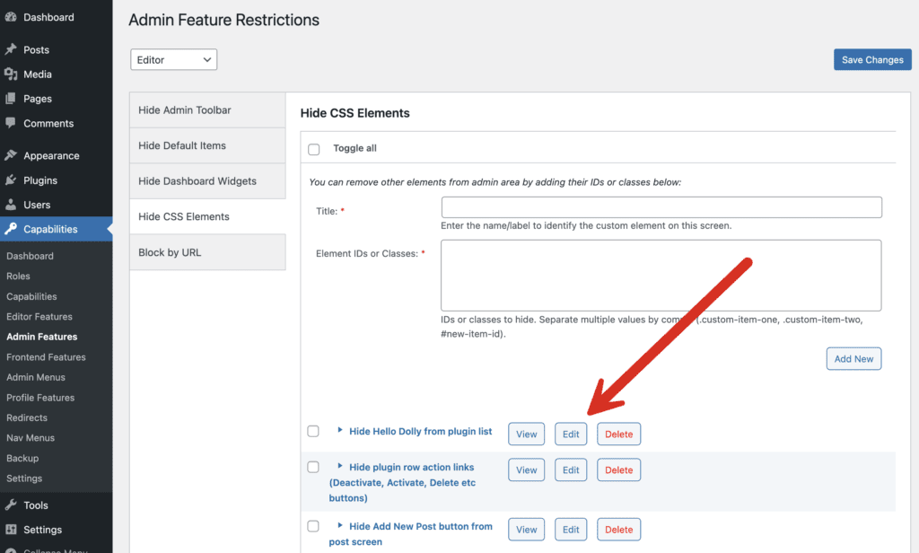Check the Toggle all checkbox
Screen dimensions: 919x553
click(313, 149)
